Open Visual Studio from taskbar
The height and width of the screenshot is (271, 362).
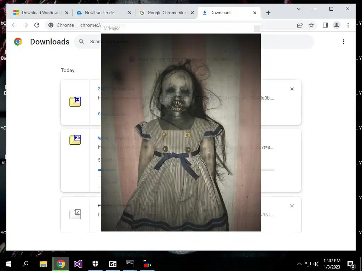coord(78,264)
